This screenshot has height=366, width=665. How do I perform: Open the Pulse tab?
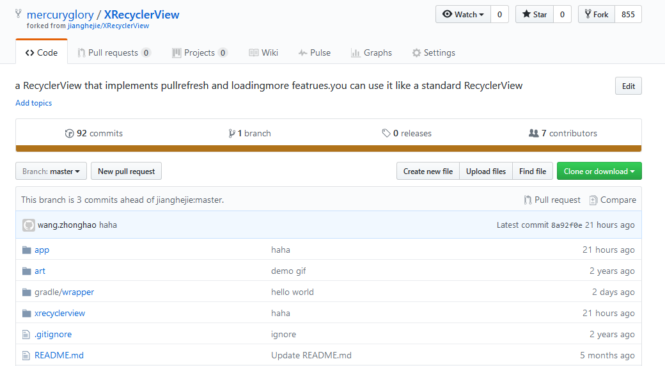[314, 52]
